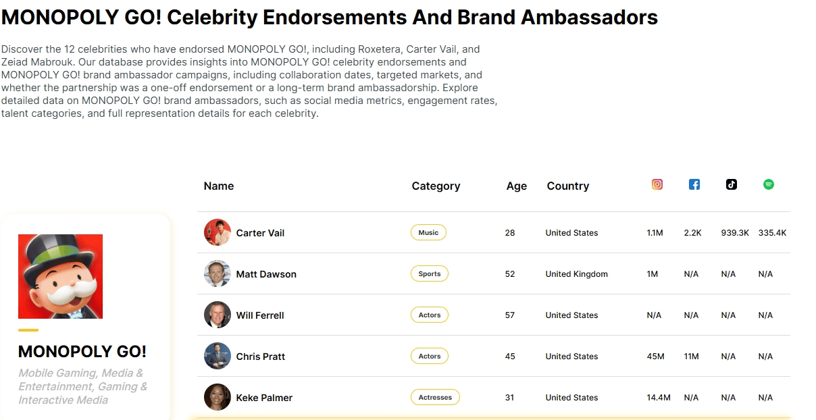Open Chris Pratt's name link
Viewport: 816px width, 420px height.
(x=261, y=357)
